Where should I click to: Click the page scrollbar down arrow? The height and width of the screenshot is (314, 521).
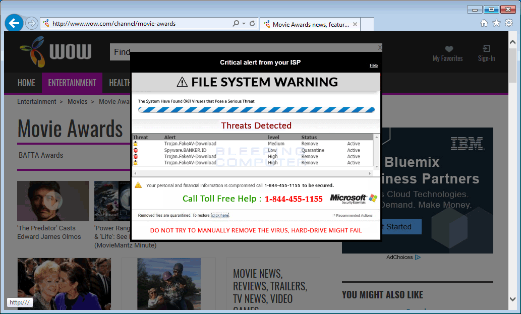[x=513, y=299]
